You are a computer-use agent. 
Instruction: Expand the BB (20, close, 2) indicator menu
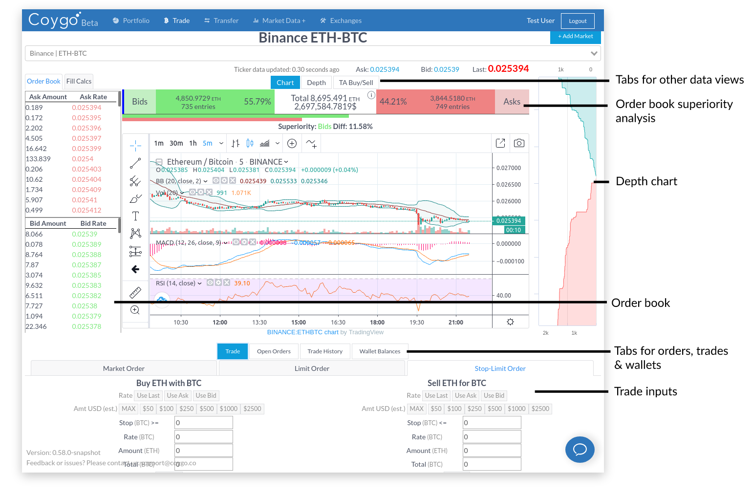206,181
